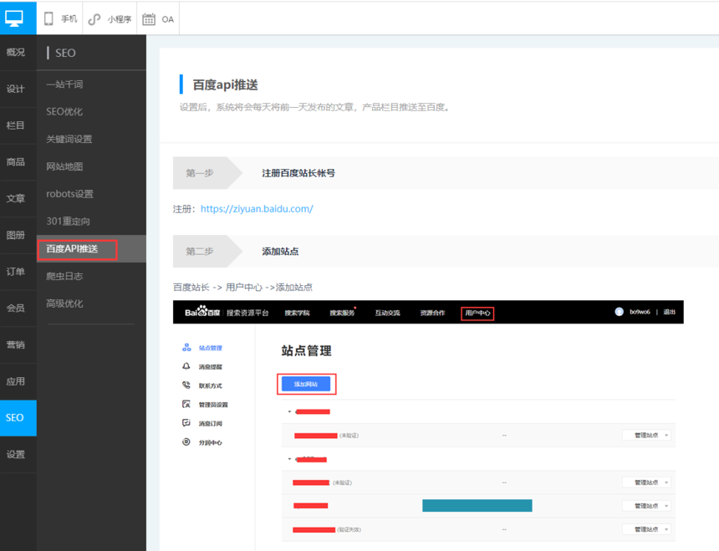Open the last 管理站点 dropdown
Viewport: 719px width, 551px height.
pyautogui.click(x=646, y=529)
